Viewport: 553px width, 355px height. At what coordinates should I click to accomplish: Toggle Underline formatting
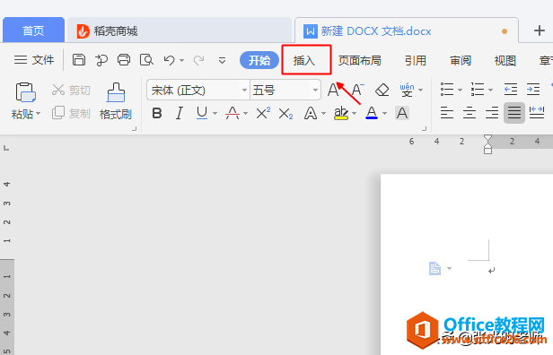202,113
